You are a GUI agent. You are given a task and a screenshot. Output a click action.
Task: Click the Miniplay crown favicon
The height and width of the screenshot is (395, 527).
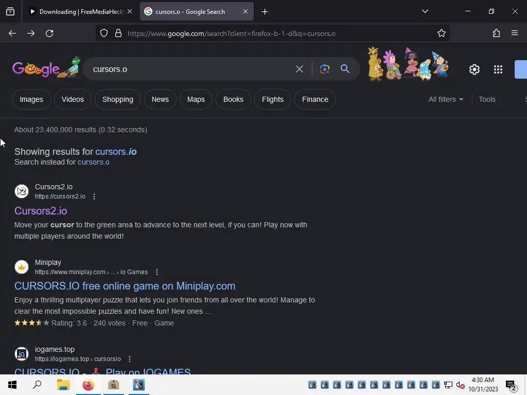click(22, 267)
